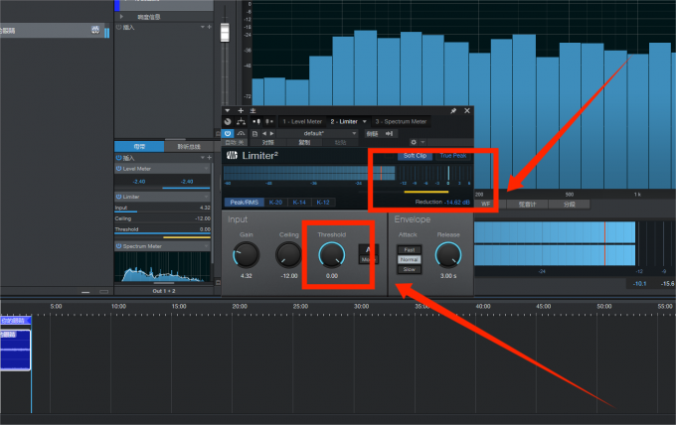Select Peak/RMS metering mode
Screen dimensions: 676x425
[246, 202]
